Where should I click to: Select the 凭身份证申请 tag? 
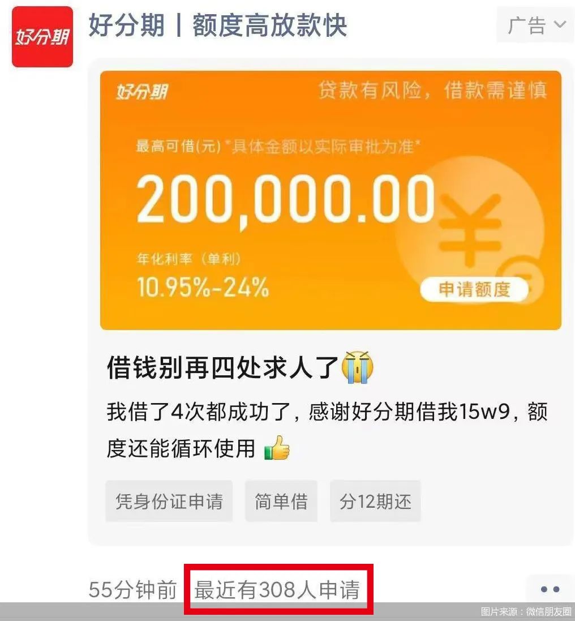click(169, 501)
